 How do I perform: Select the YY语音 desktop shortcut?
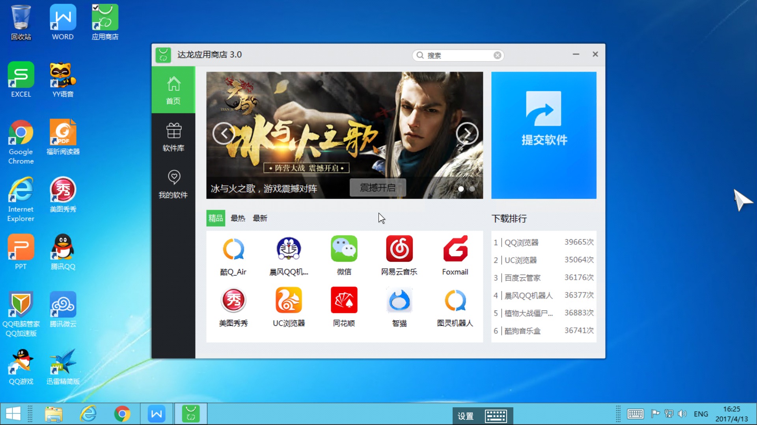click(63, 80)
